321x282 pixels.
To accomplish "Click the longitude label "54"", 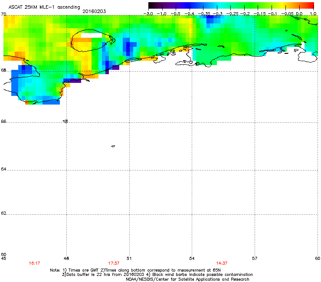I will click(x=192, y=259).
